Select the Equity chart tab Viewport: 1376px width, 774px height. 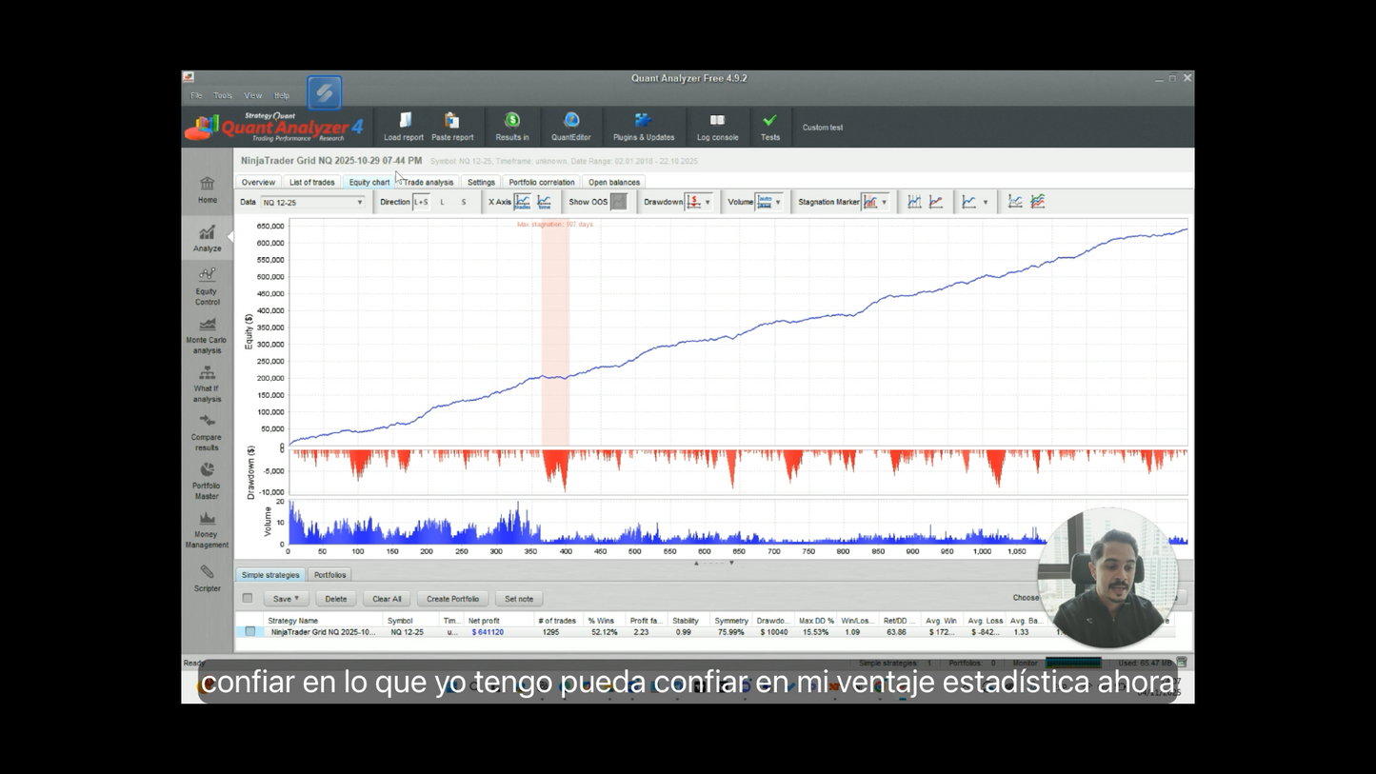point(369,182)
